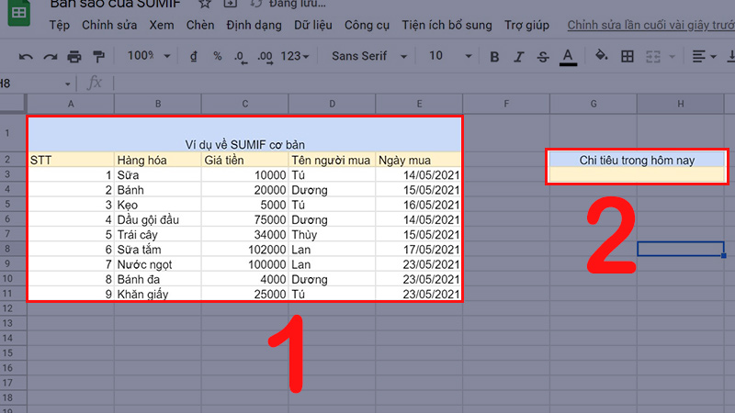
Task: Select the 'STT' header cell
Action: pyautogui.click(x=71, y=160)
